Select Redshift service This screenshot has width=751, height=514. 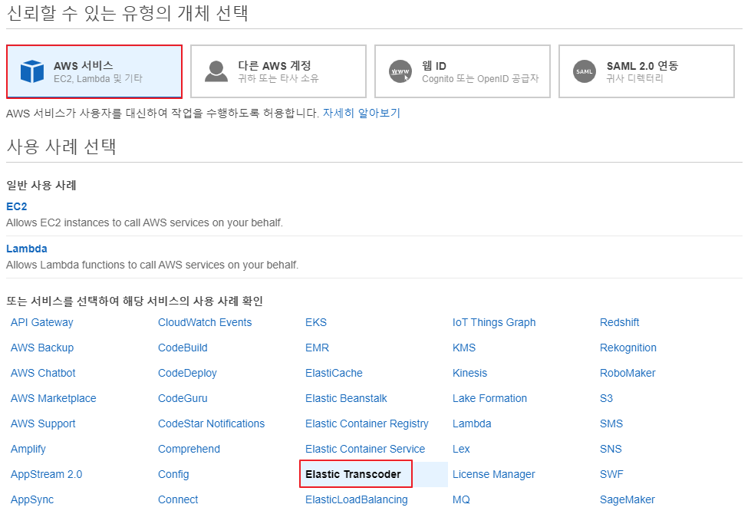pyautogui.click(x=619, y=322)
